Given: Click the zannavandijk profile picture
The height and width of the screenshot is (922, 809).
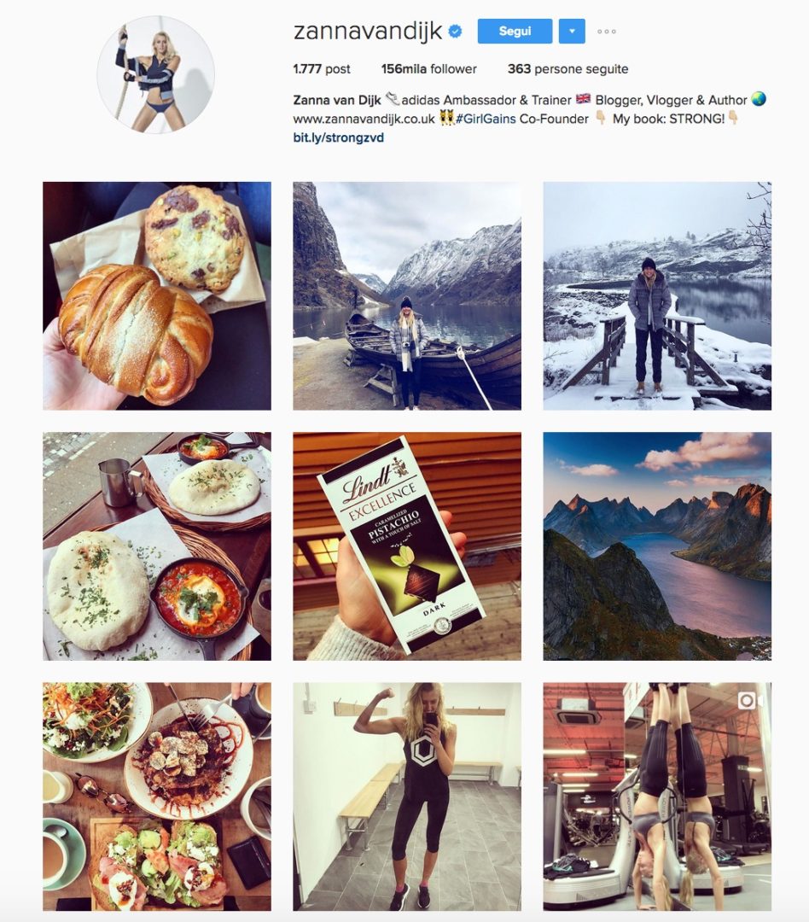Looking at the screenshot, I should pyautogui.click(x=155, y=74).
